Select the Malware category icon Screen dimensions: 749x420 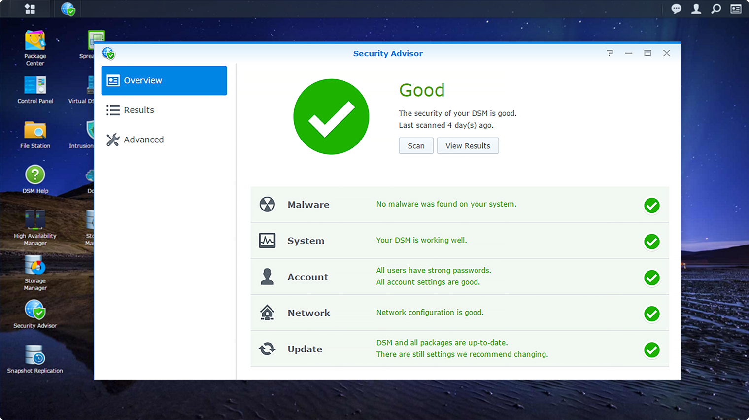coord(267,204)
